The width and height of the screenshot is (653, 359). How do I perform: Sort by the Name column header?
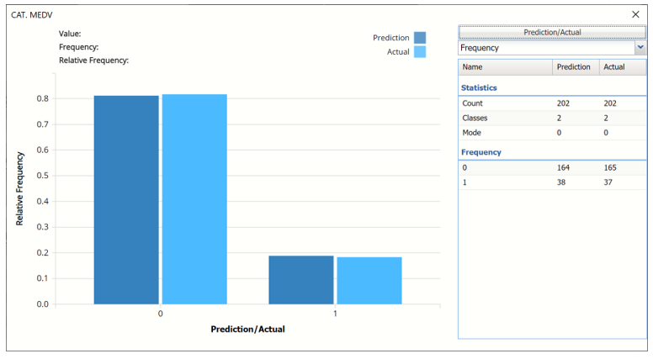tap(505, 66)
